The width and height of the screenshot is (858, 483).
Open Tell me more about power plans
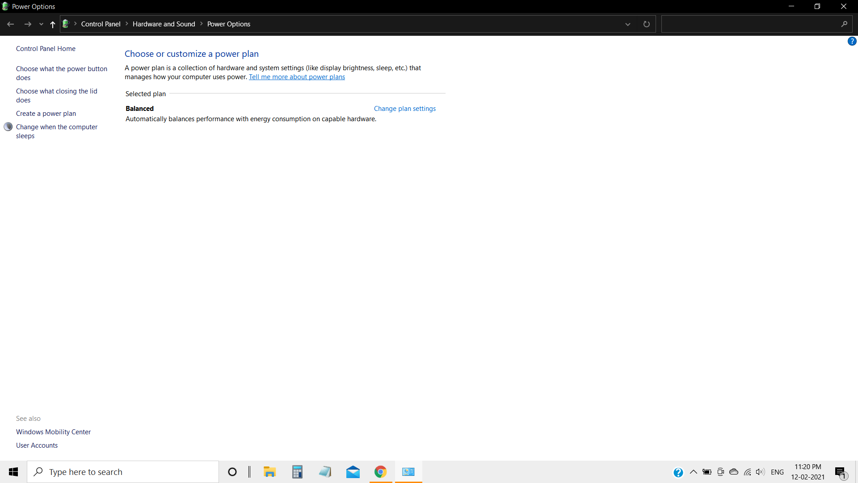[297, 77]
